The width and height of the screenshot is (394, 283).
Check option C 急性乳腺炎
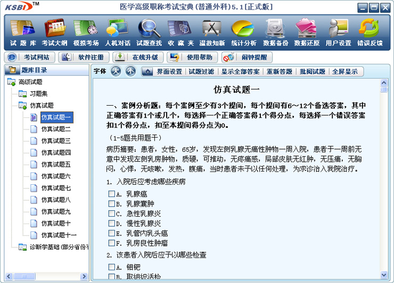tap(112, 213)
